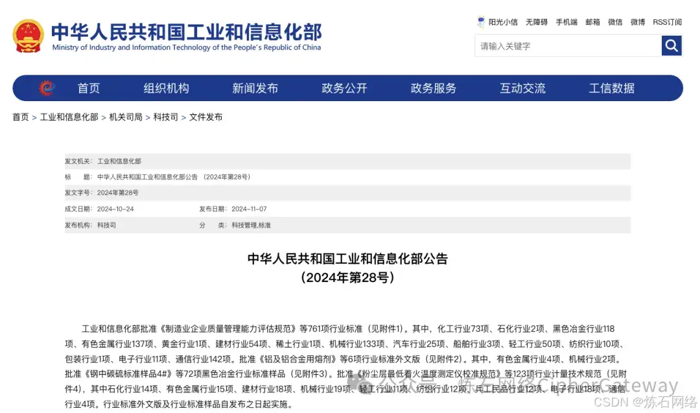This screenshot has width=700, height=413.
Task: Click the 发布机构 value 科技司
Action: [107, 225]
